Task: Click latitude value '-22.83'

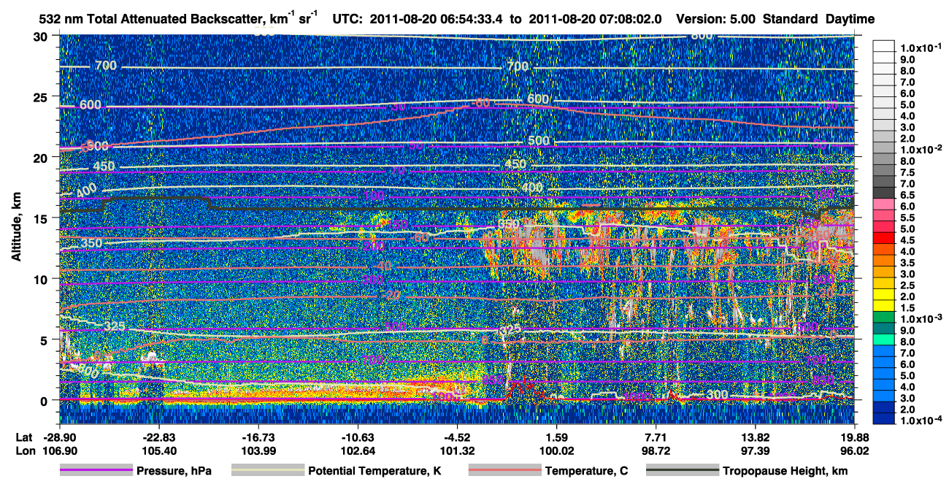Action: tap(158, 437)
